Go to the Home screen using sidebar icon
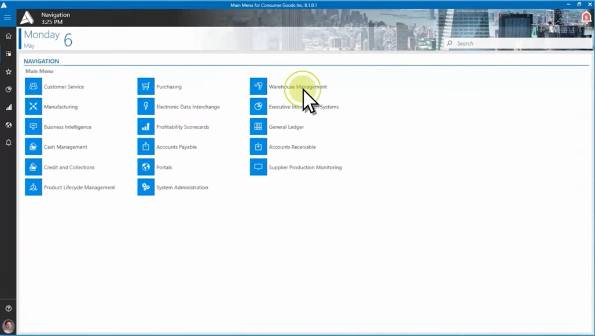Viewport: 595px width, 336px height. click(8, 35)
